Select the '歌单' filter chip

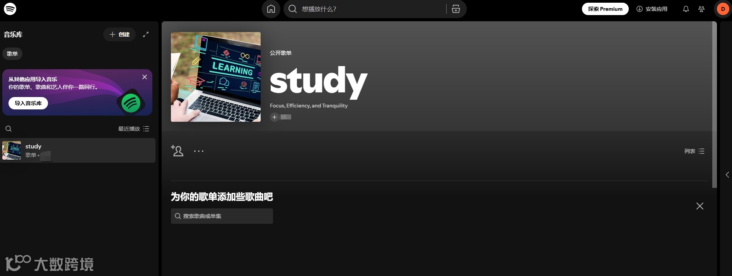click(x=12, y=54)
